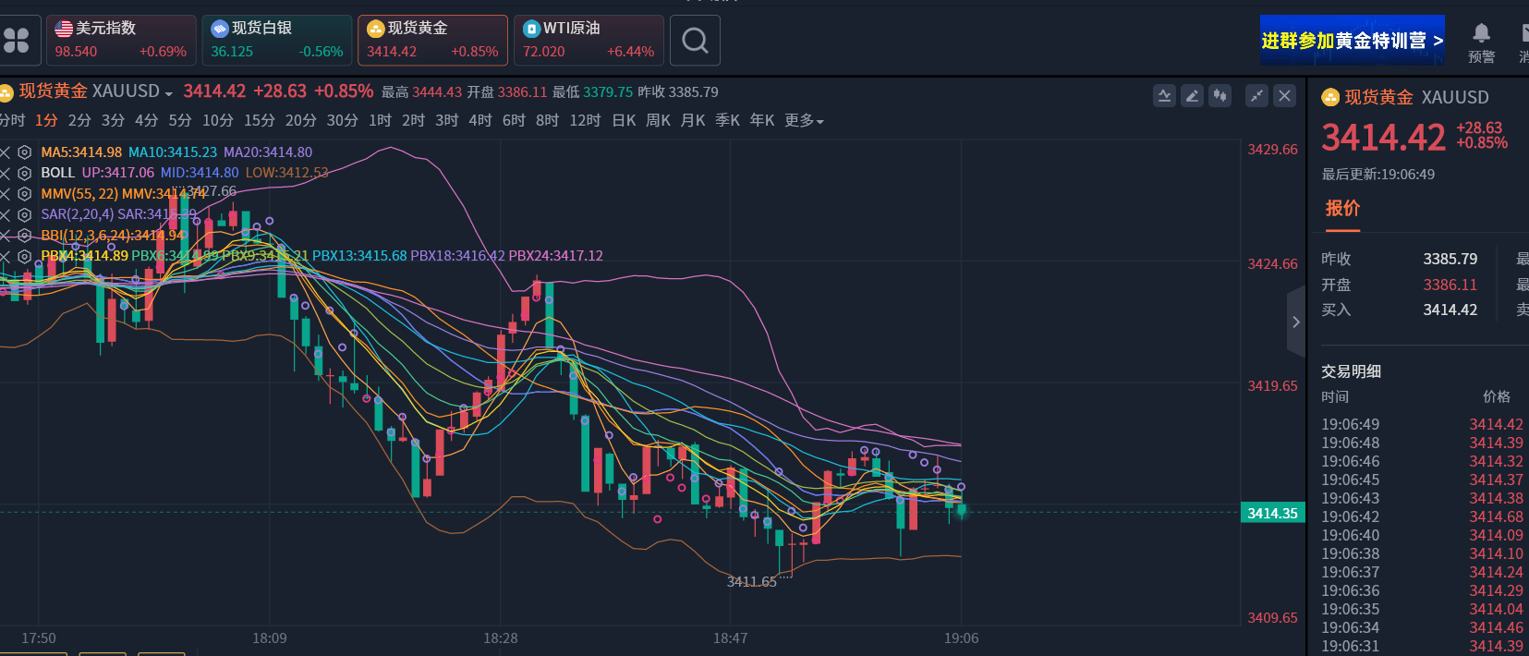
Task: Click the 交易明细 heading
Action: point(1351,371)
